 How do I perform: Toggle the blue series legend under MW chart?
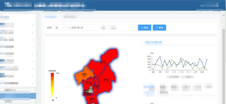click(173, 77)
